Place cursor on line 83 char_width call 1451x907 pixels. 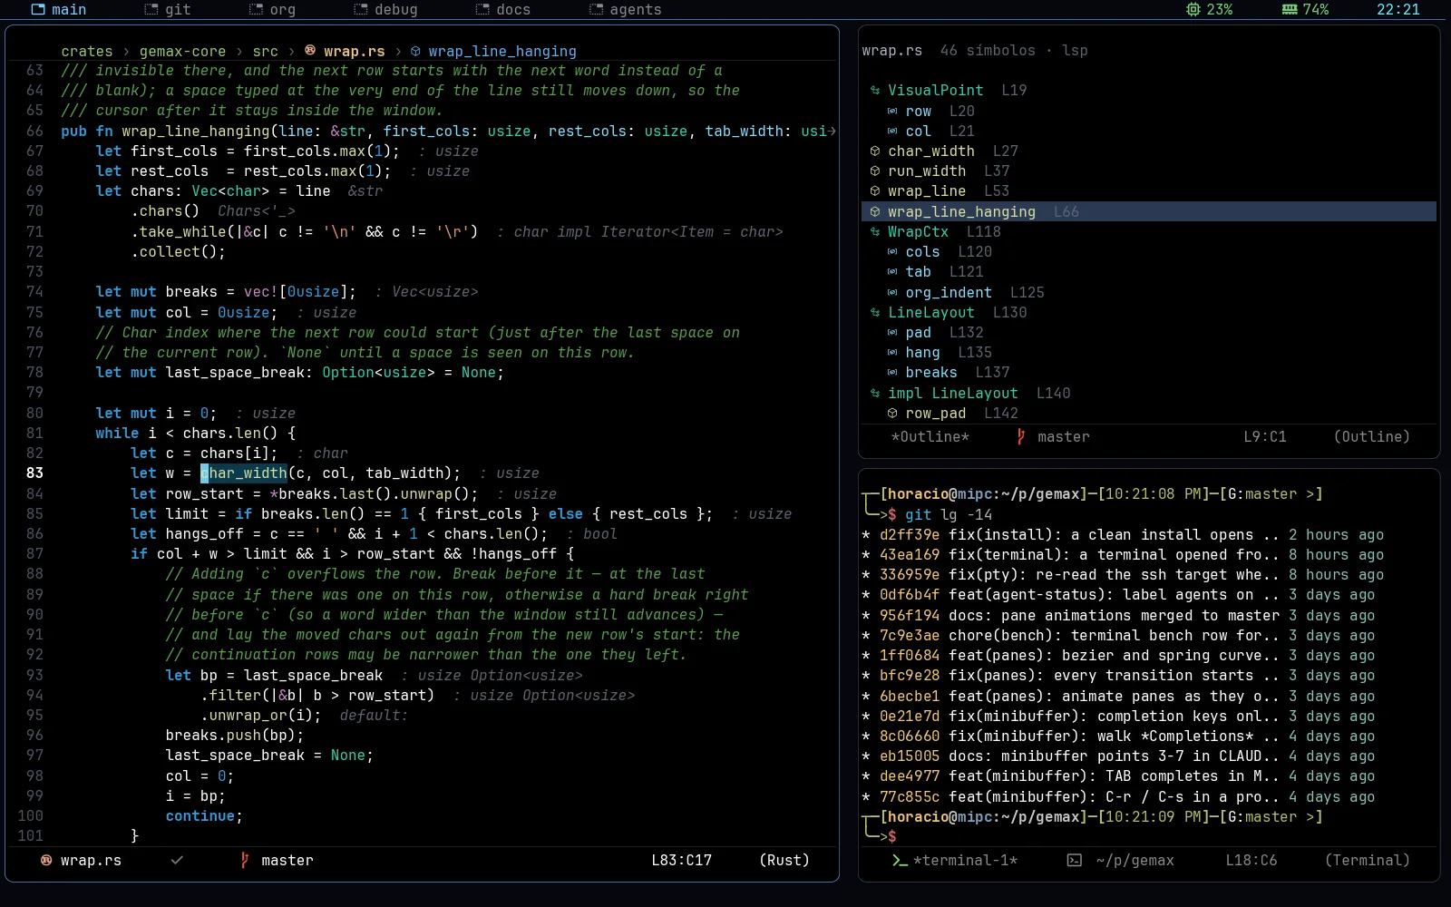pyautogui.click(x=244, y=473)
